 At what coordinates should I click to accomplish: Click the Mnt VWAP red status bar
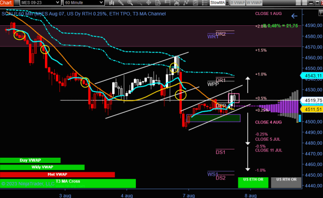point(57,175)
